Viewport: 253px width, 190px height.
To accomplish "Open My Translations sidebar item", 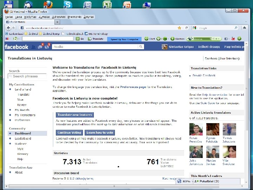I will [25, 115].
